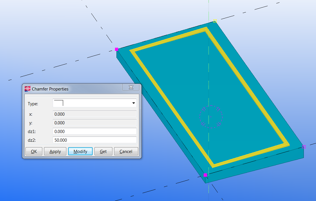
Task: Click the x value field
Action: point(94,114)
